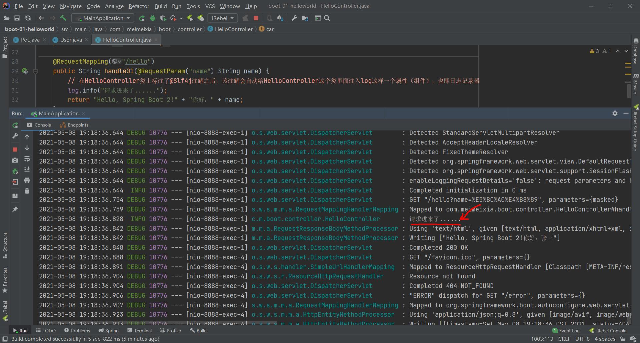Click the Open folder icon in toolbar
Screen dimensions: 640x343
pyautogui.click(x=6, y=18)
